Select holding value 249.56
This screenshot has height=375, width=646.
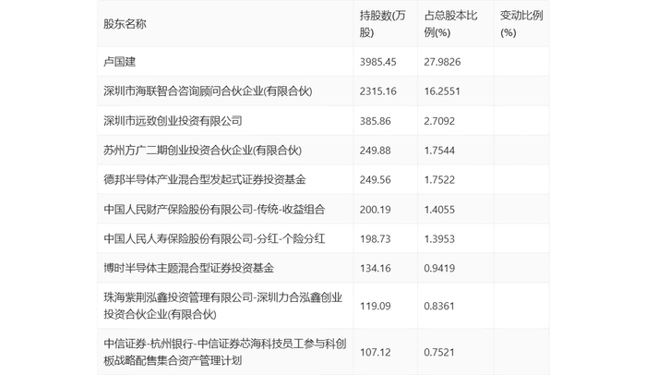pos(375,180)
